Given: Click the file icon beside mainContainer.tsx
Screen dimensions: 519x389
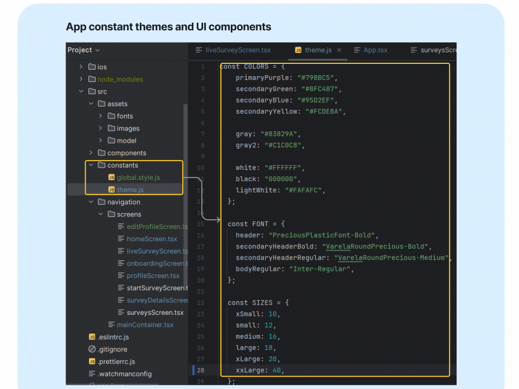Looking at the screenshot, I should pyautogui.click(x=112, y=325).
